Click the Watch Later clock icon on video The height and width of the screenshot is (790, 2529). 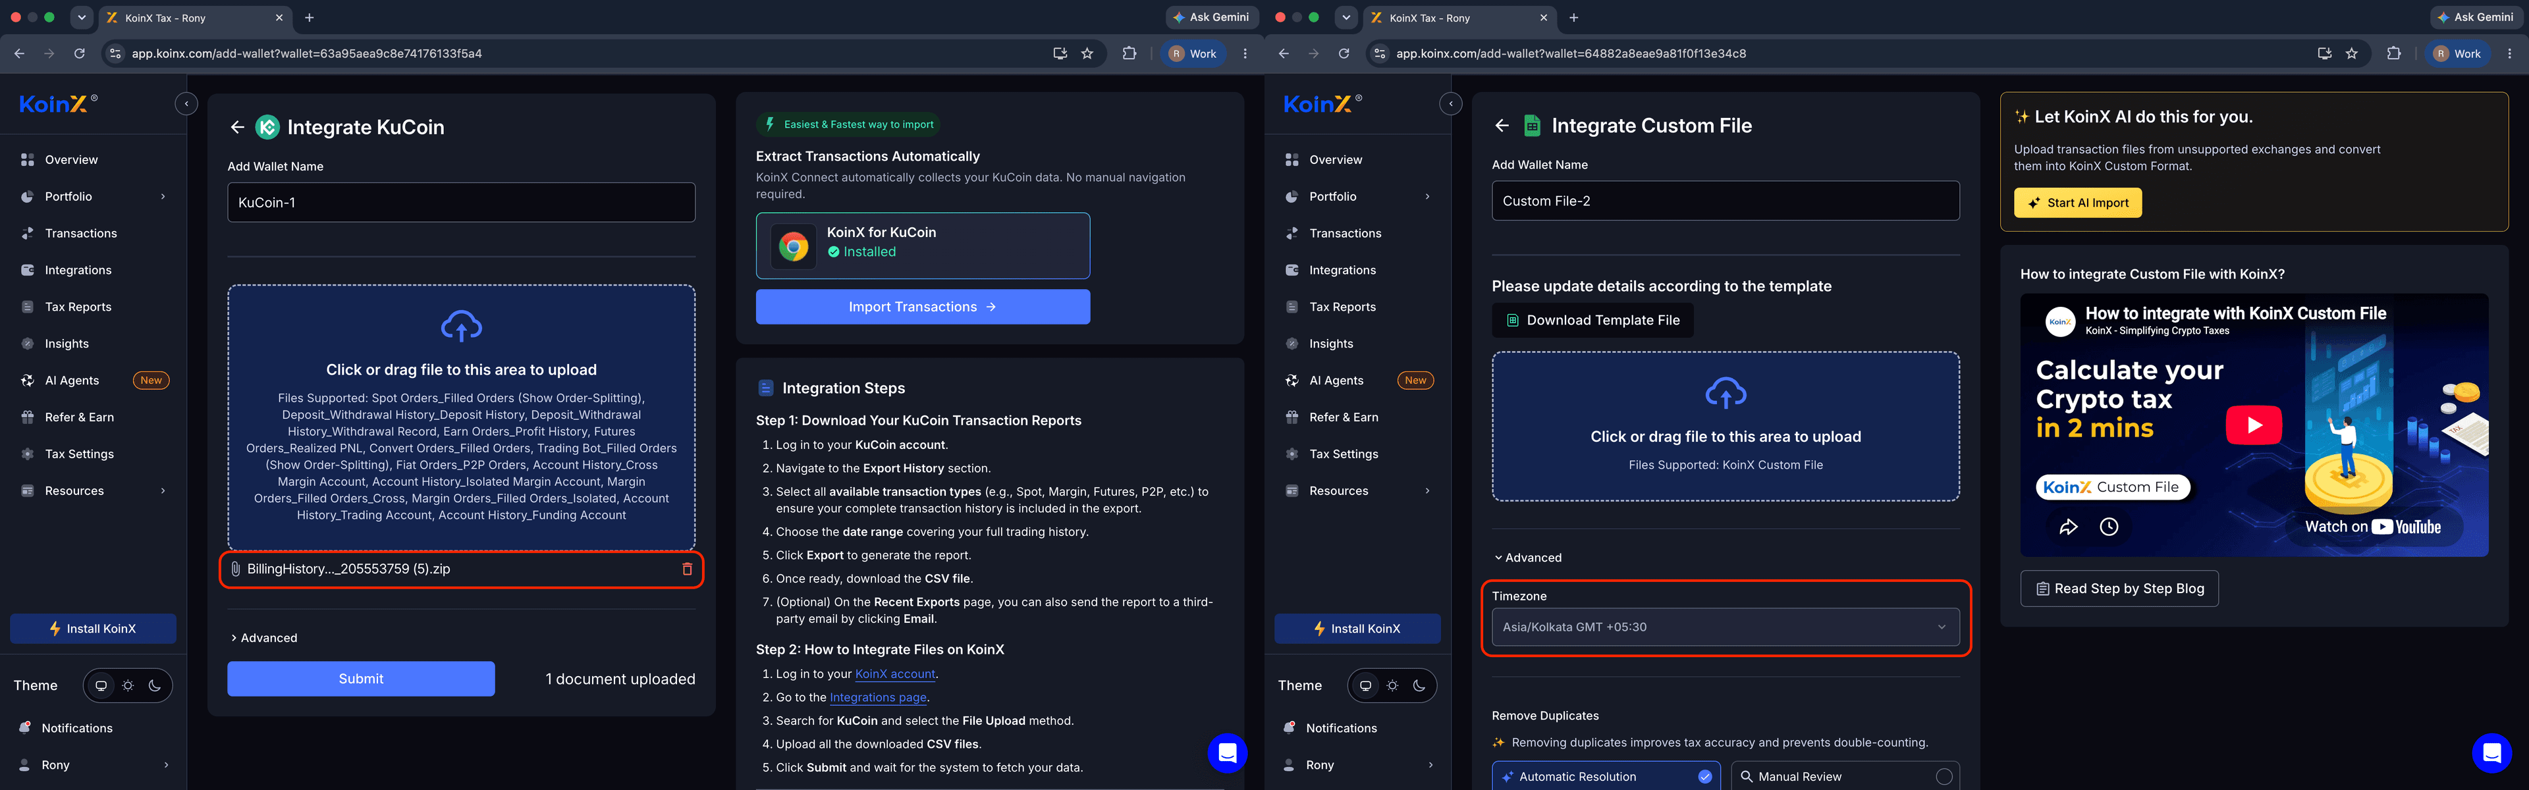tap(2109, 527)
